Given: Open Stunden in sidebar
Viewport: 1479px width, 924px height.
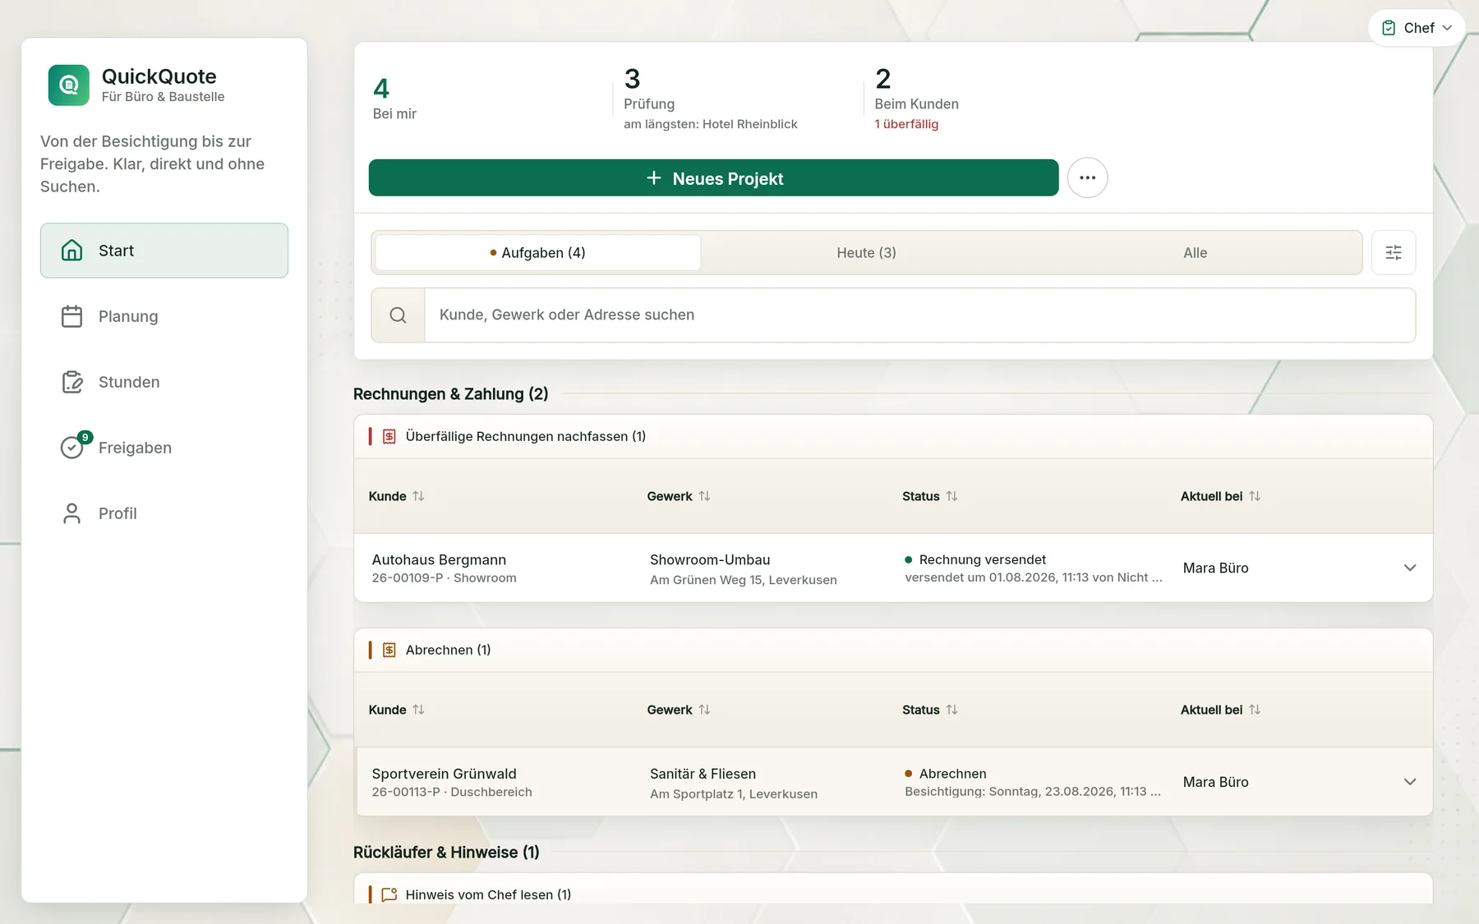Looking at the screenshot, I should click(x=164, y=382).
